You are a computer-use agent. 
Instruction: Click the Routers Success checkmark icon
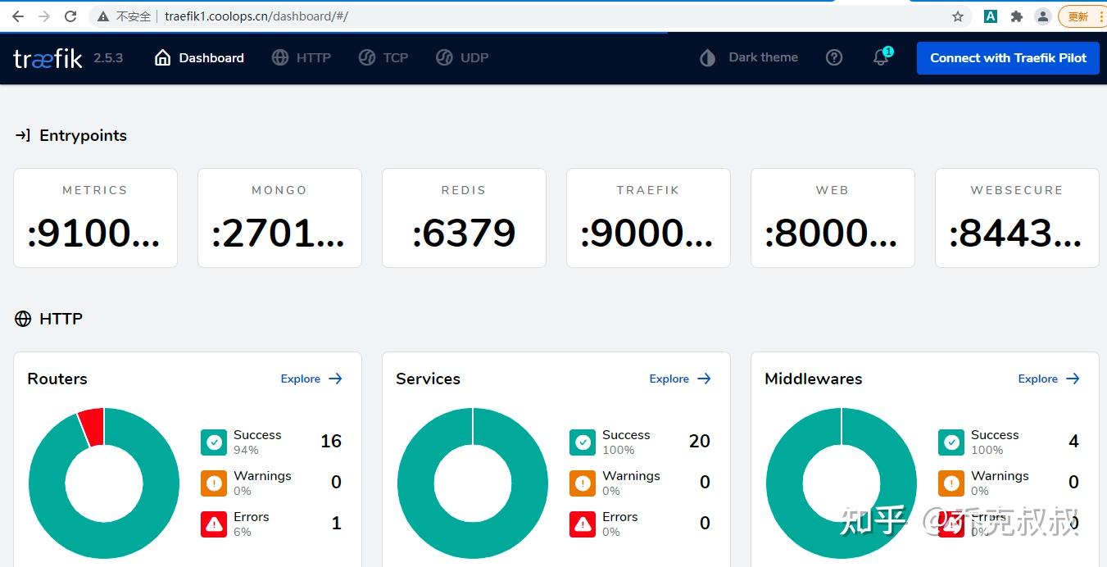[x=214, y=442]
